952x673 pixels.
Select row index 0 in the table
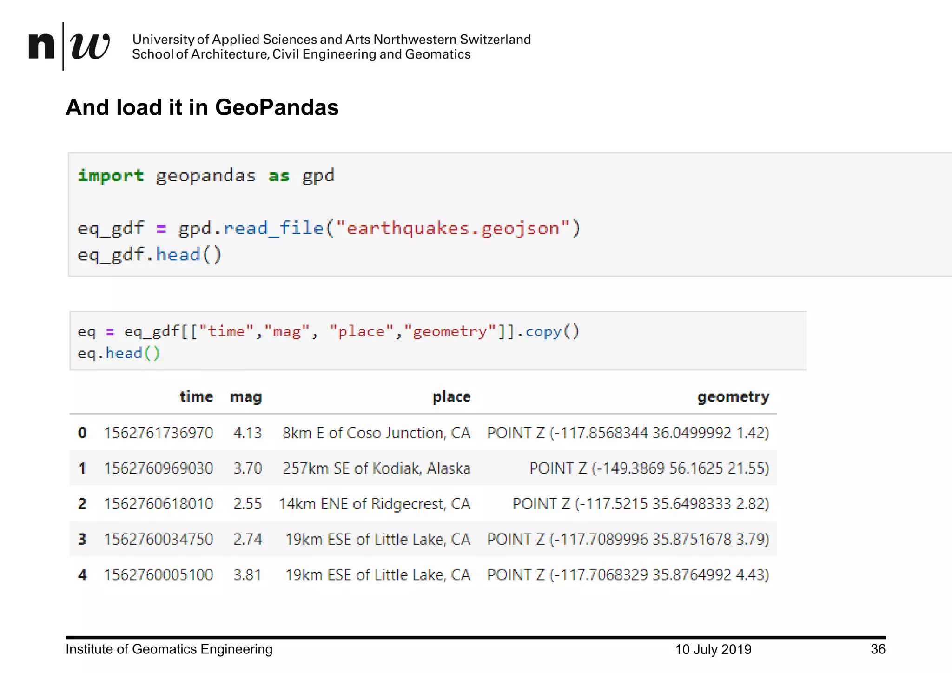coord(82,433)
